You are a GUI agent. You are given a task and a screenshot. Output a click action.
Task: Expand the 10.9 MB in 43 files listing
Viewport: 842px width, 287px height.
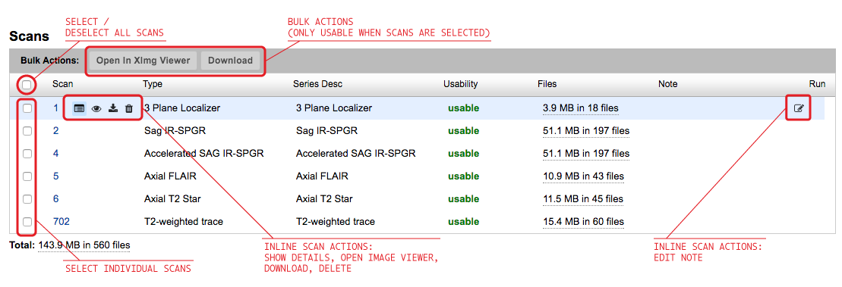(583, 176)
